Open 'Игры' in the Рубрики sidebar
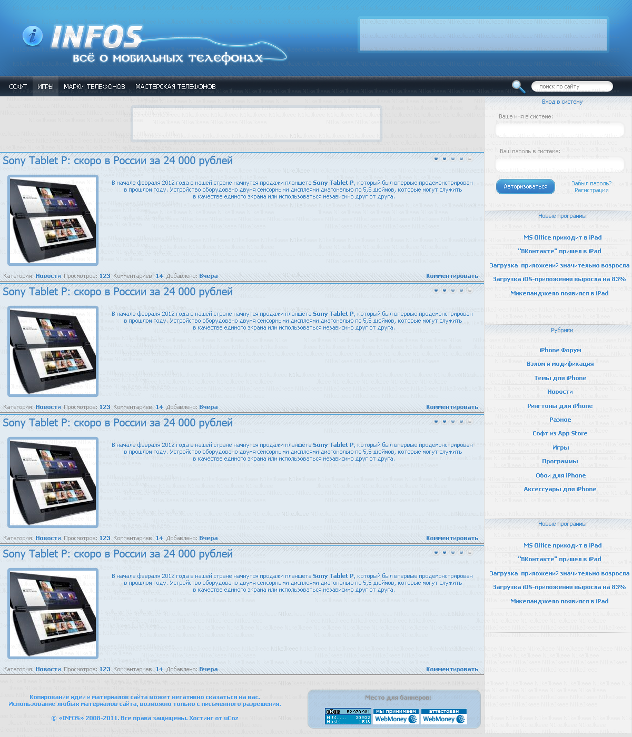632x737 pixels. [560, 447]
